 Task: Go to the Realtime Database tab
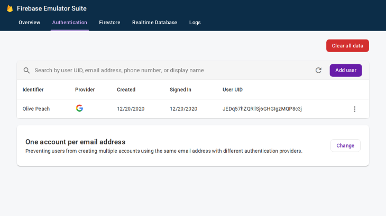coord(154,23)
